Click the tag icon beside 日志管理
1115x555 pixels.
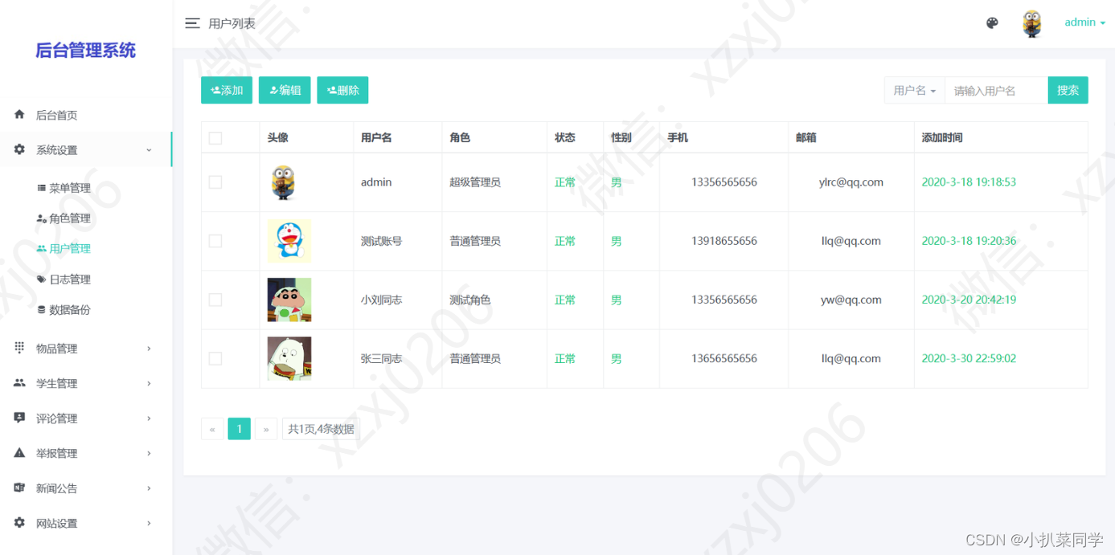coord(42,280)
